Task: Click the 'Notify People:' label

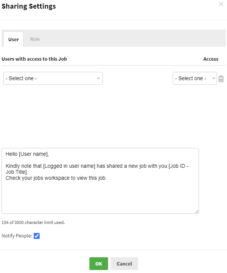Action: point(17,236)
